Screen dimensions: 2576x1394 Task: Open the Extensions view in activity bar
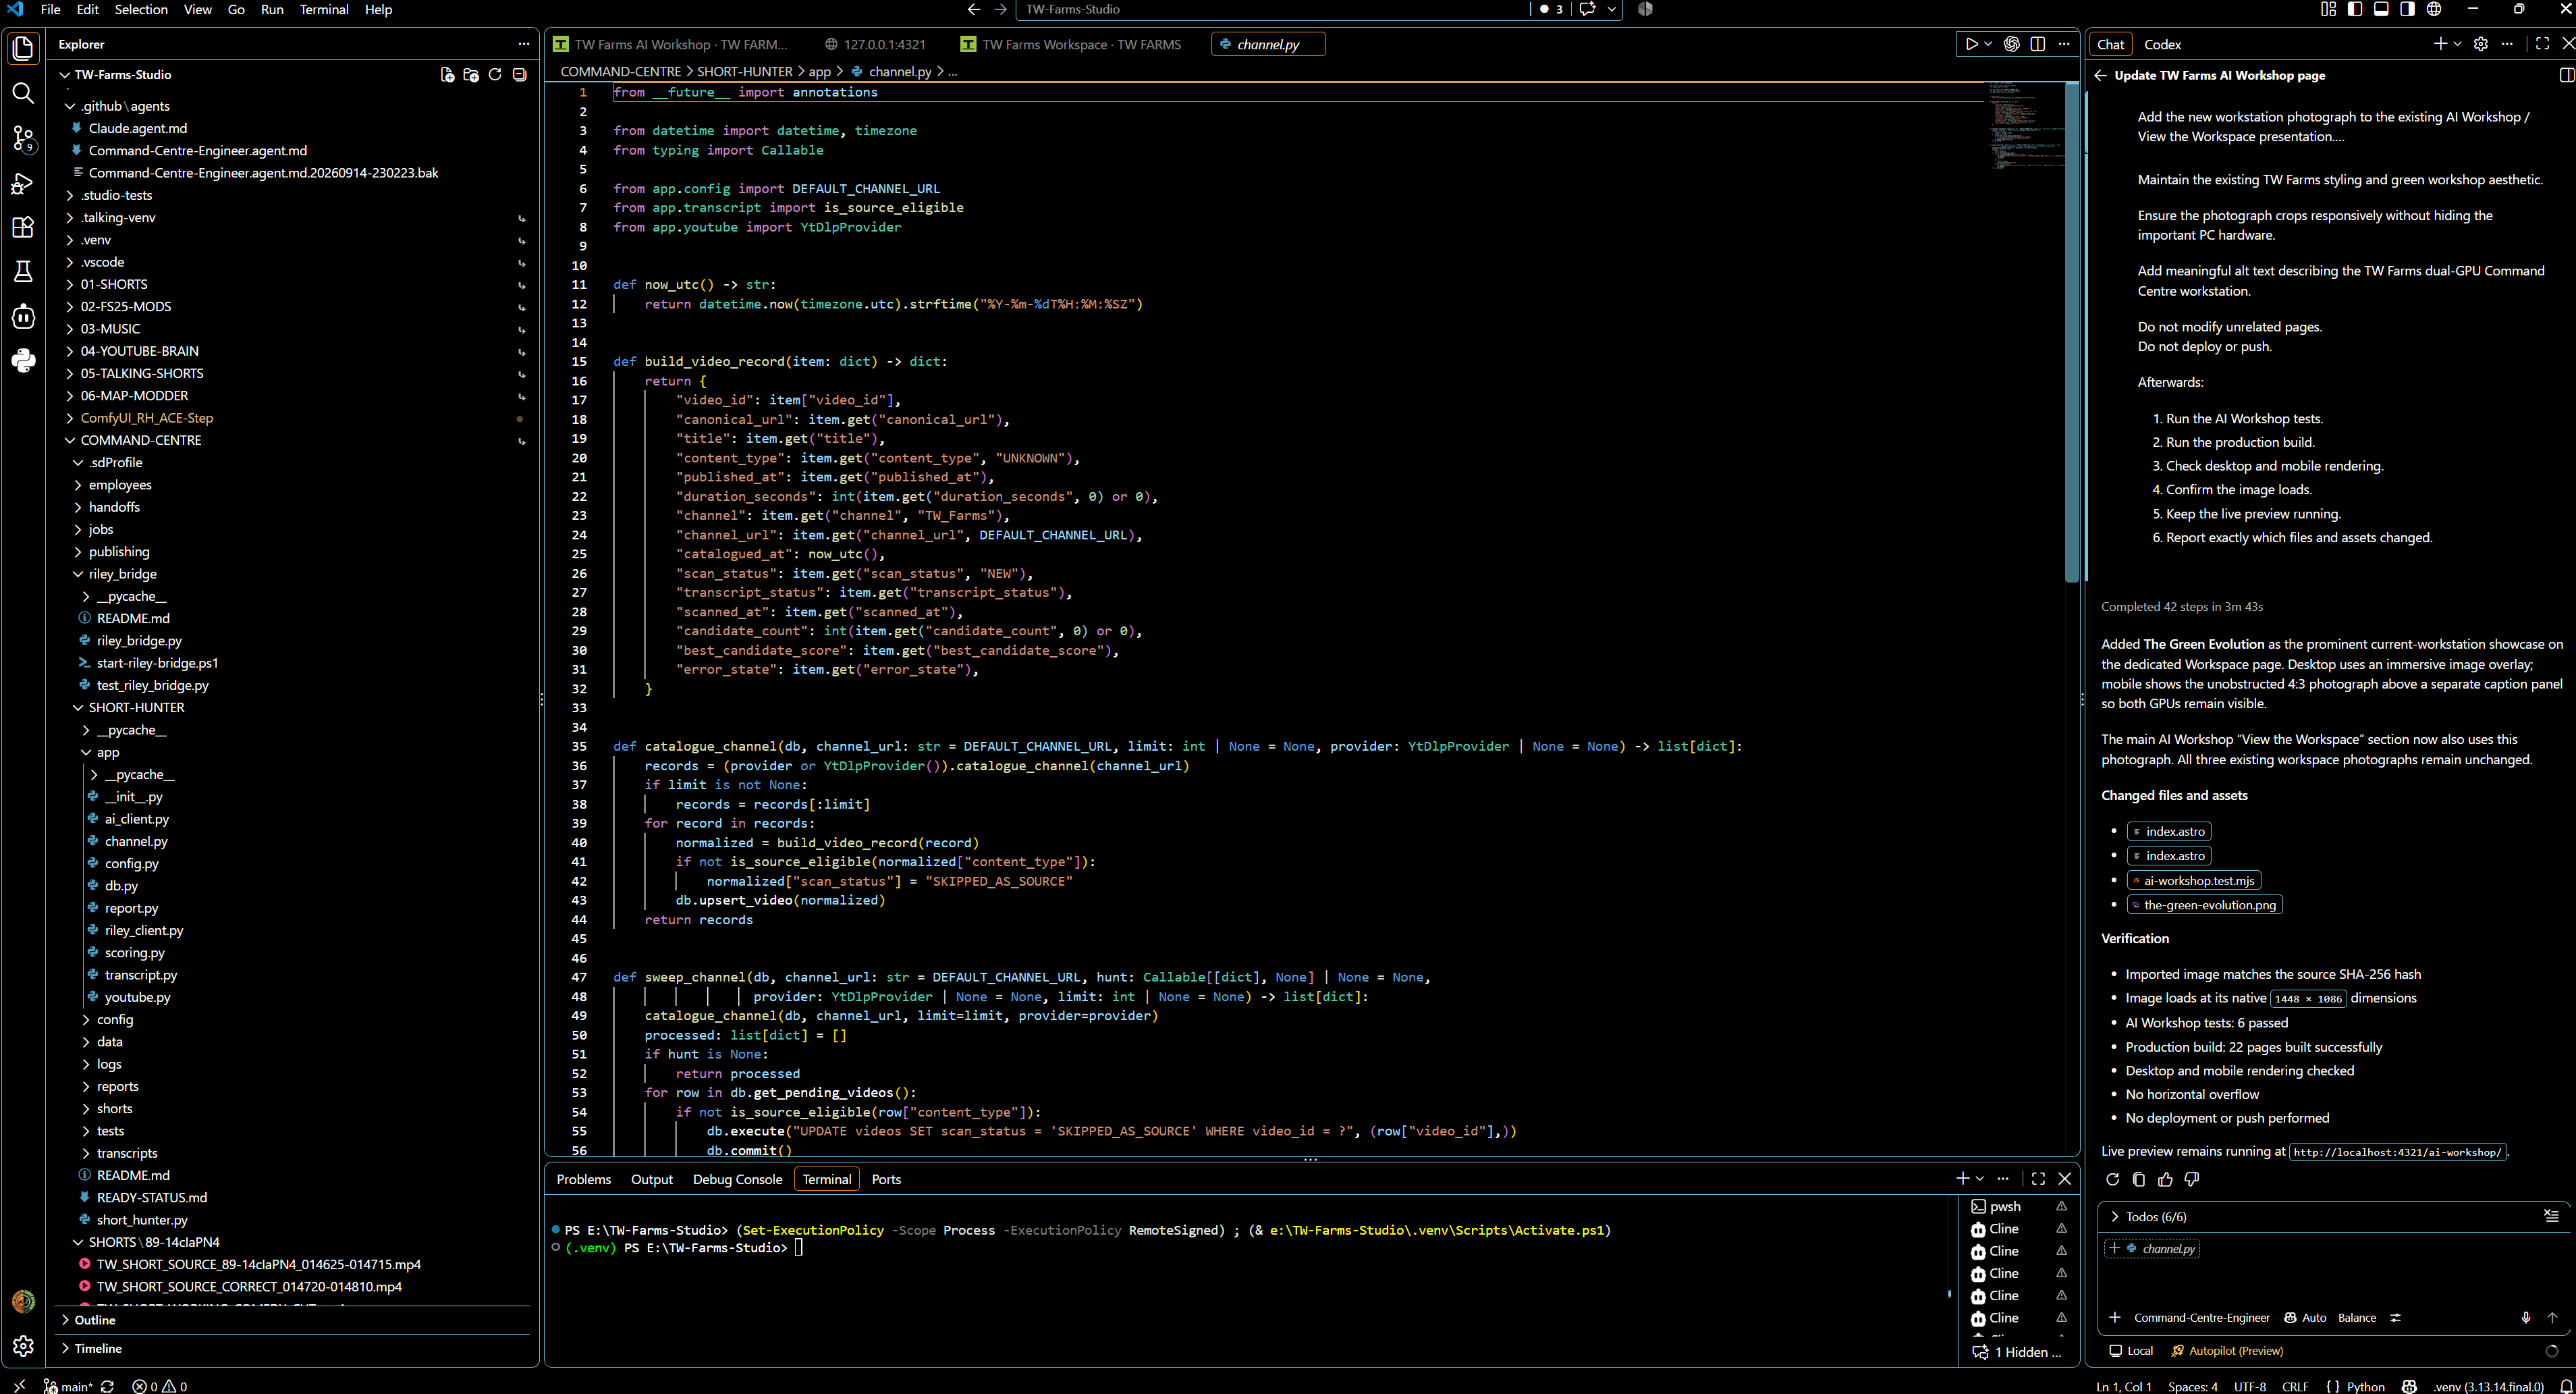point(23,227)
